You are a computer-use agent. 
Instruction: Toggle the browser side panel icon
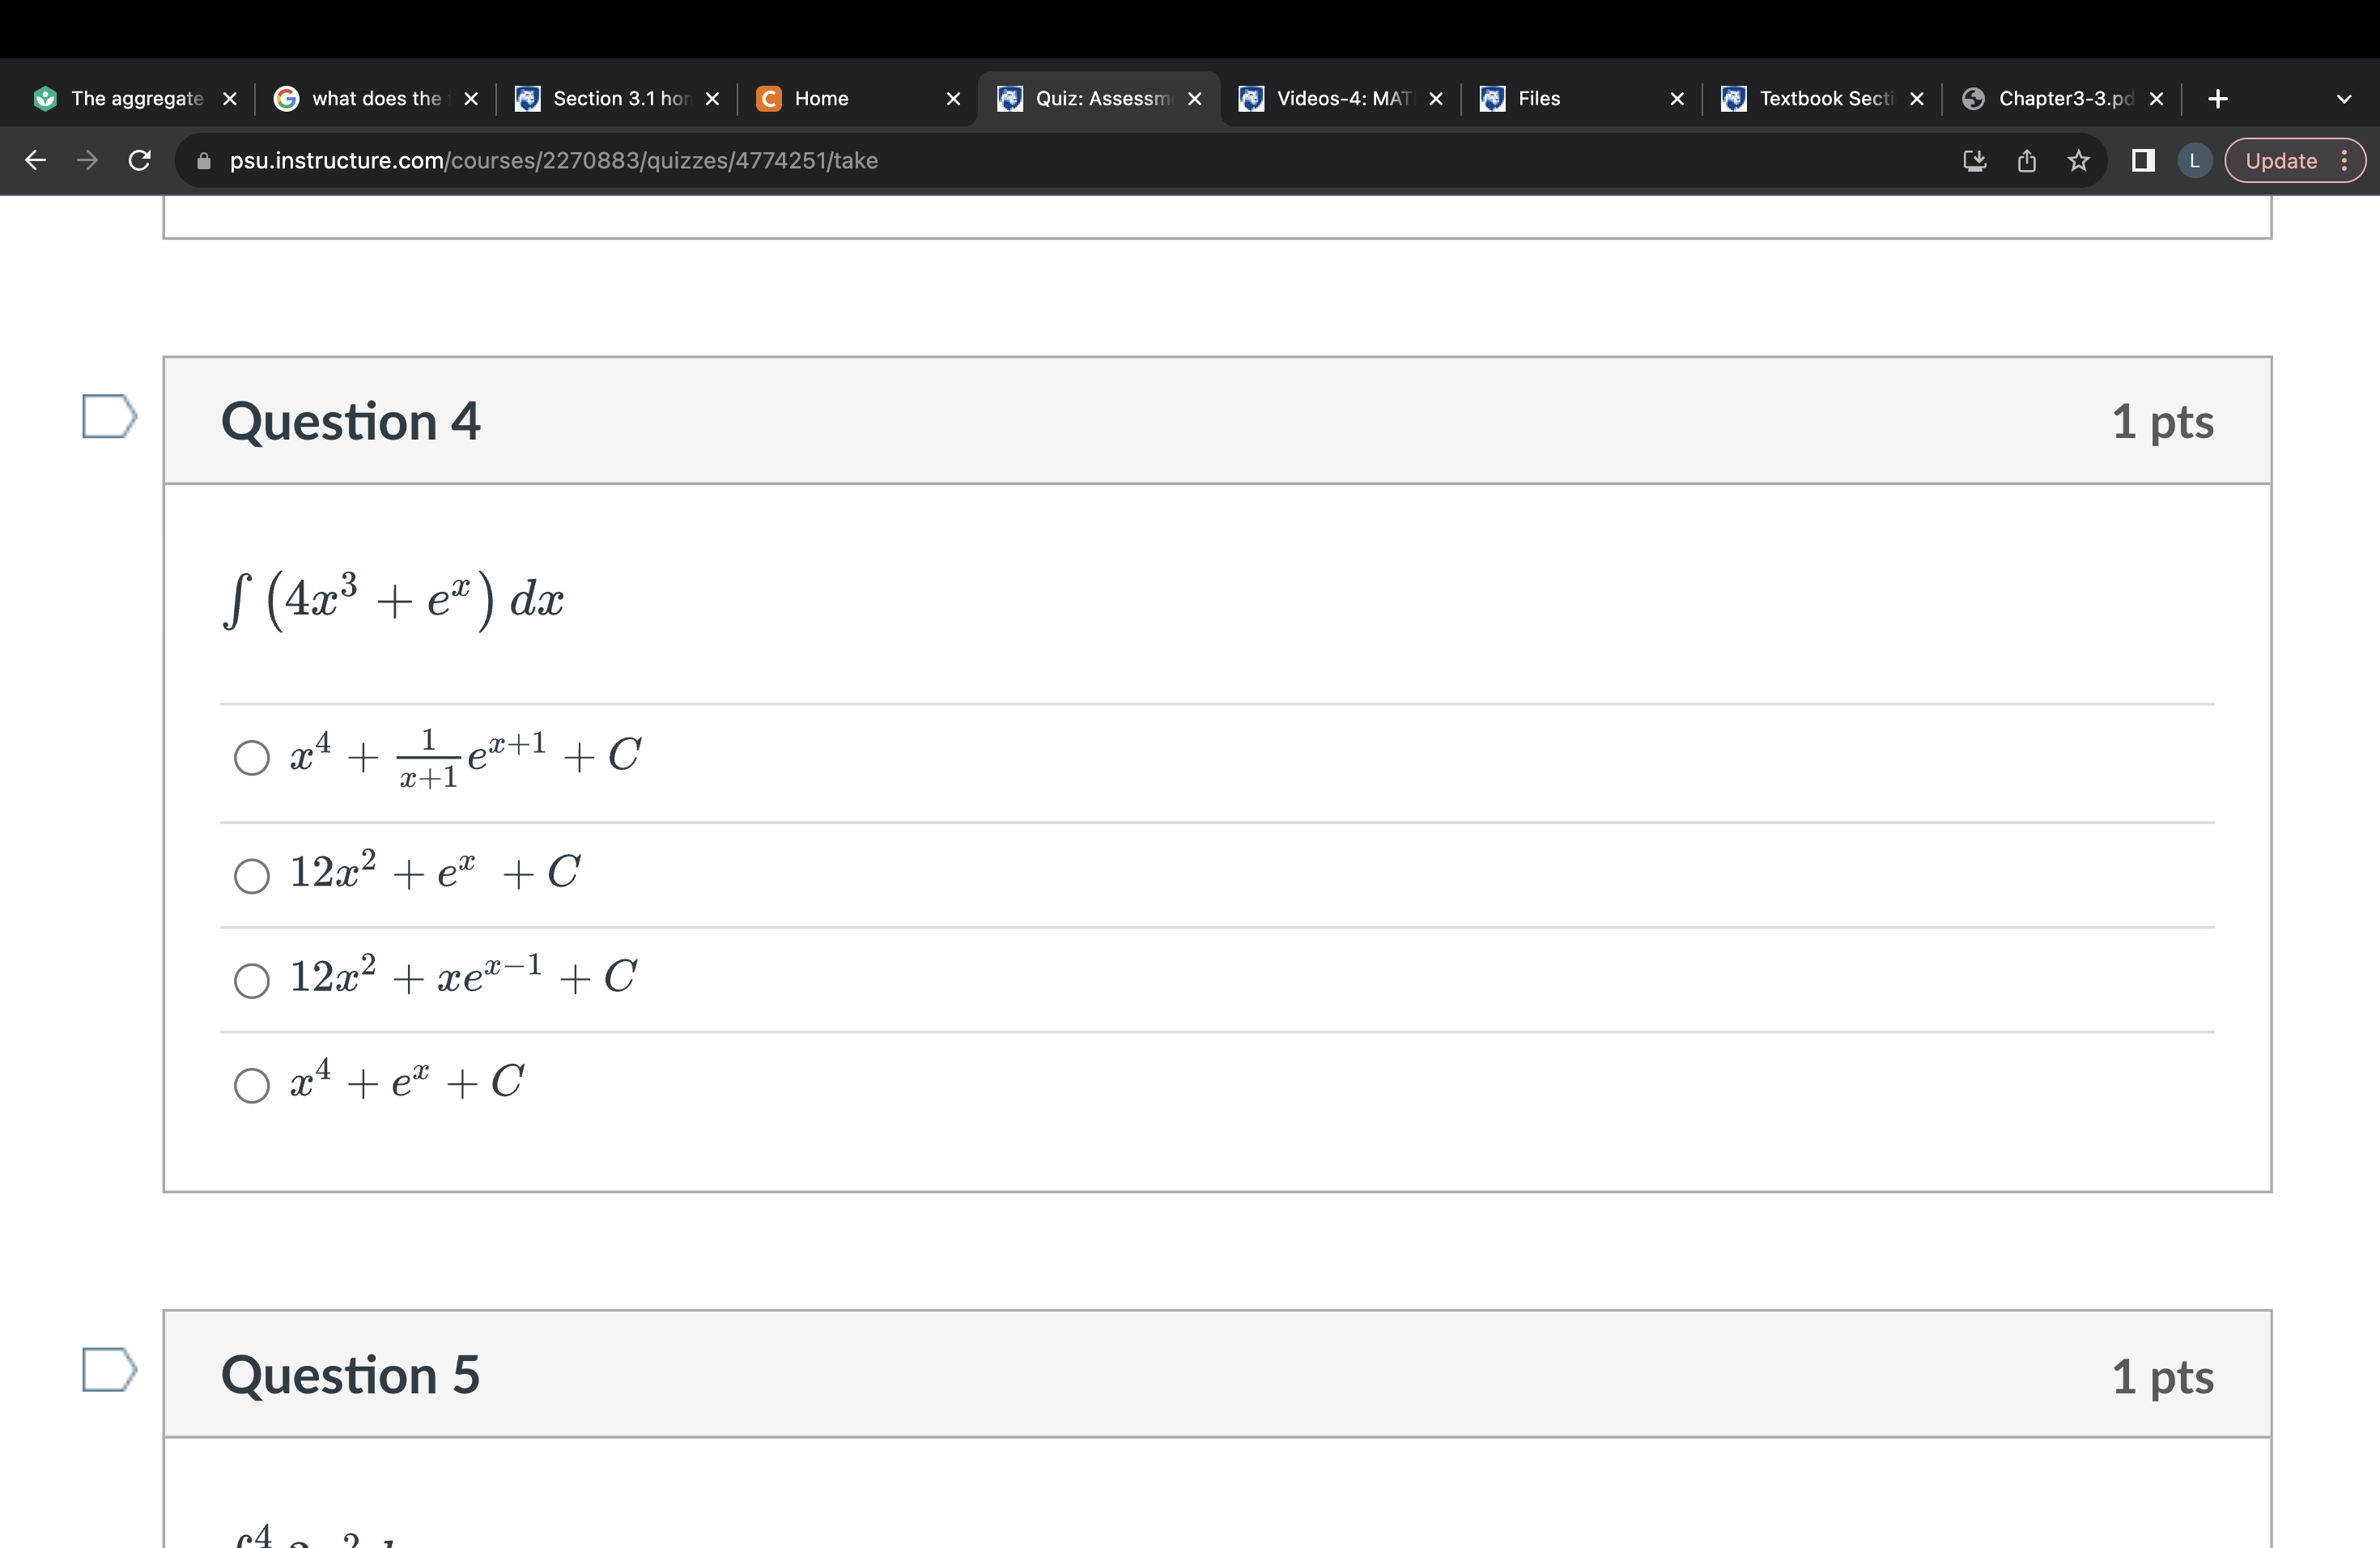pos(2143,160)
